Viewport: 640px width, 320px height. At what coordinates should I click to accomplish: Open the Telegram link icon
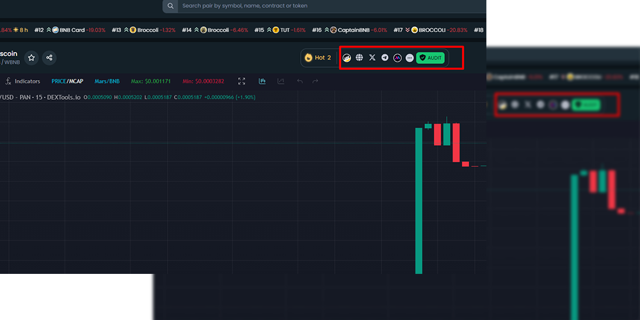385,58
